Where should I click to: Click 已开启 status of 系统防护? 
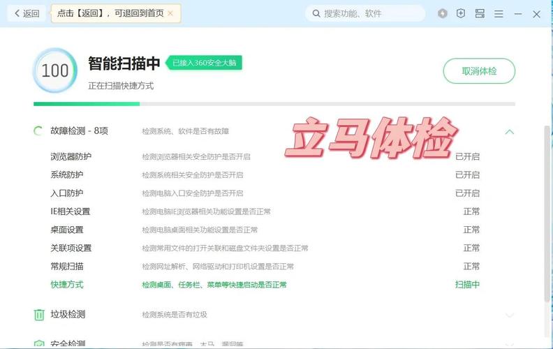tap(467, 175)
